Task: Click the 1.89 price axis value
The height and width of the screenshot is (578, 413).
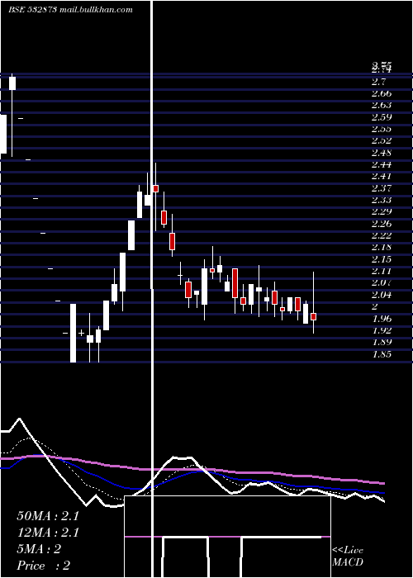Action: click(x=382, y=342)
